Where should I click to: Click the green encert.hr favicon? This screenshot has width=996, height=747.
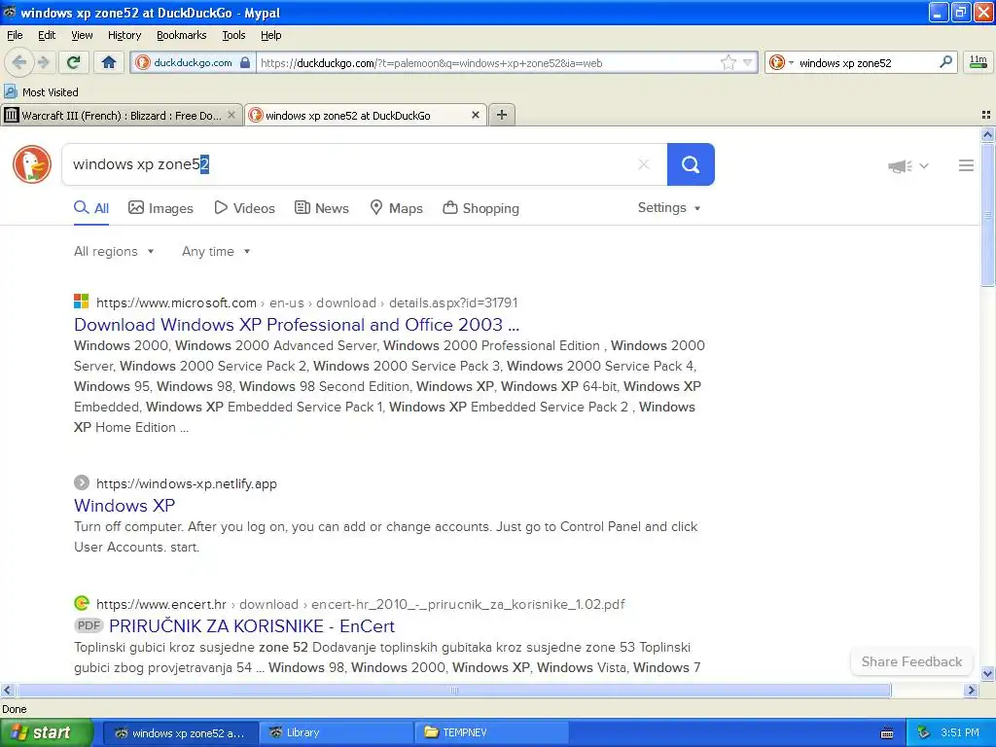pos(82,603)
